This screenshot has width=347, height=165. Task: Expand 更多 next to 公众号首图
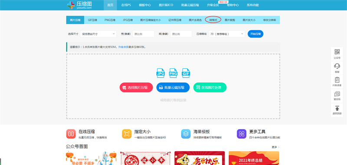(276, 147)
